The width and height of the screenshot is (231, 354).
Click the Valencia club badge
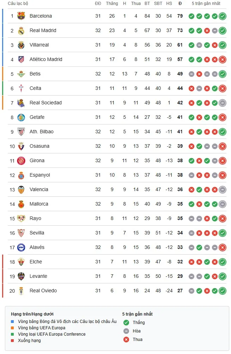pyautogui.click(x=22, y=189)
